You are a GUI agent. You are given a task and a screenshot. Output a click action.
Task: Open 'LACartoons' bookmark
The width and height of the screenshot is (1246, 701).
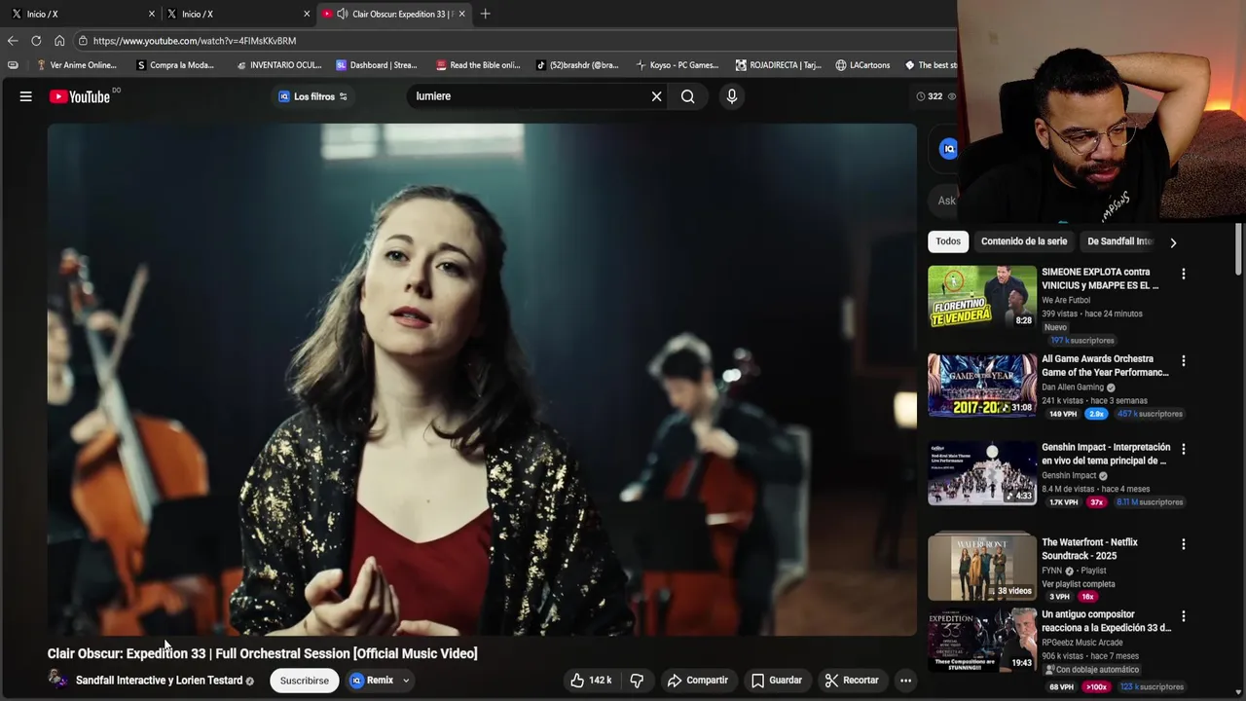(x=862, y=65)
